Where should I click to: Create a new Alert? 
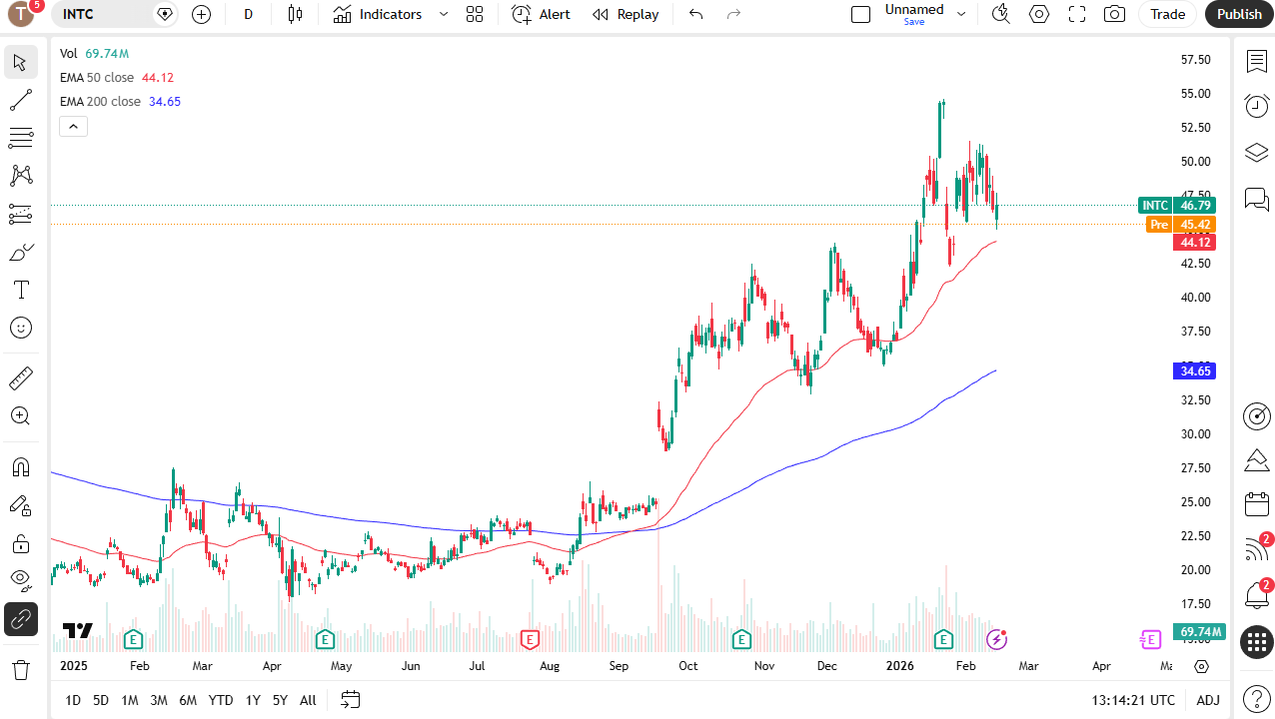coord(541,14)
